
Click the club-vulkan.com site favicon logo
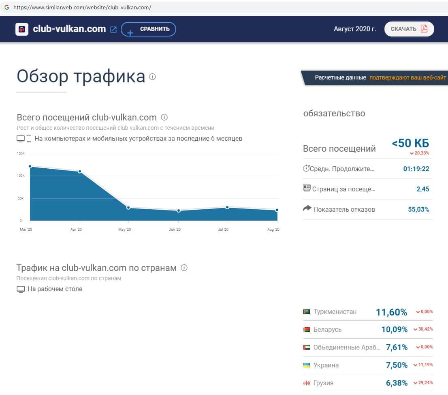(22, 29)
